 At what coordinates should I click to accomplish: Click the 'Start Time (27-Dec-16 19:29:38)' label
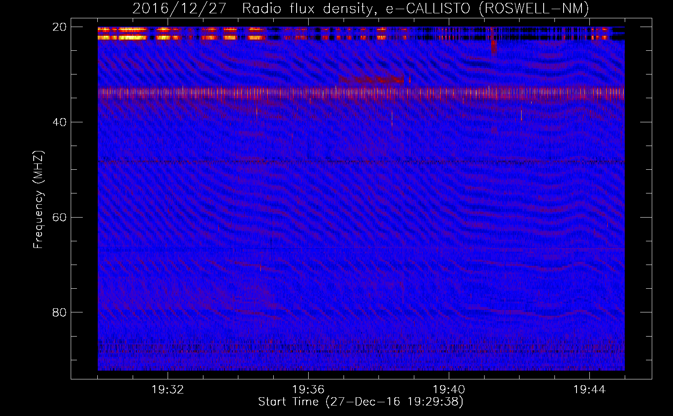[x=361, y=402]
